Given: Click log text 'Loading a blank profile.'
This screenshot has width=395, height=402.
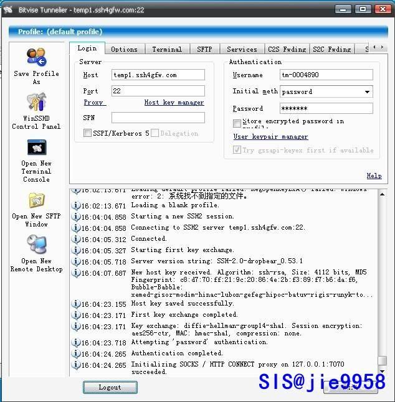Looking at the screenshot, I should click(x=175, y=205).
